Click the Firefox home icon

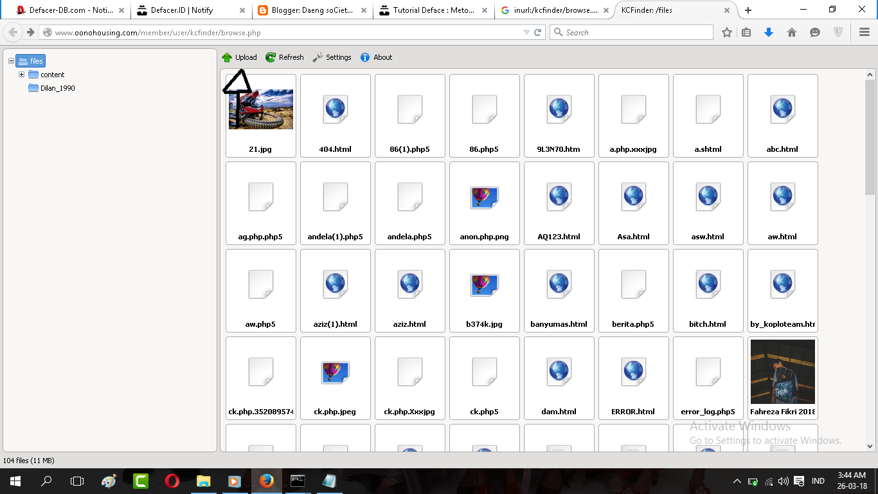[791, 32]
